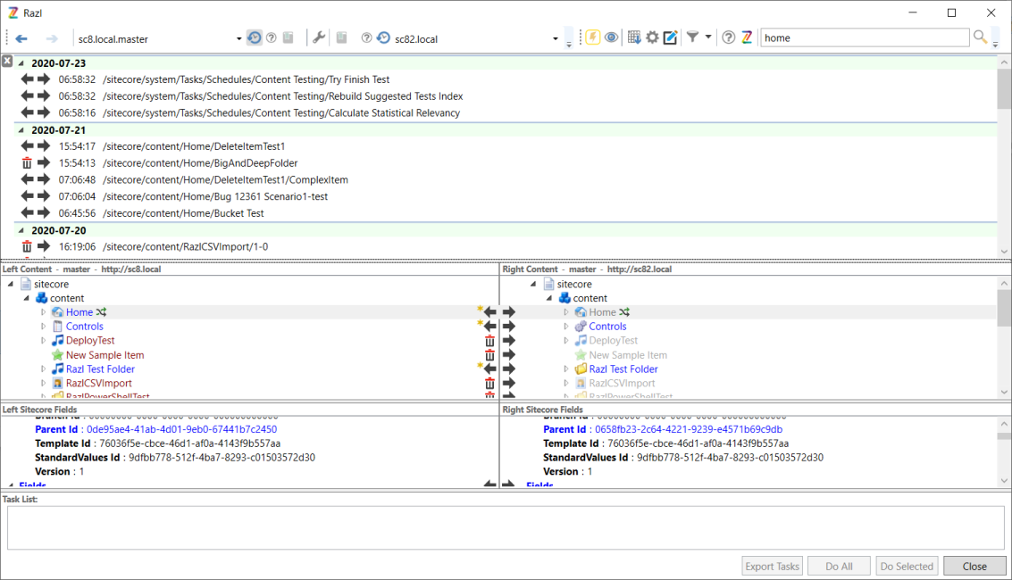Collapse the 2020-07-20 history group

click(21, 231)
